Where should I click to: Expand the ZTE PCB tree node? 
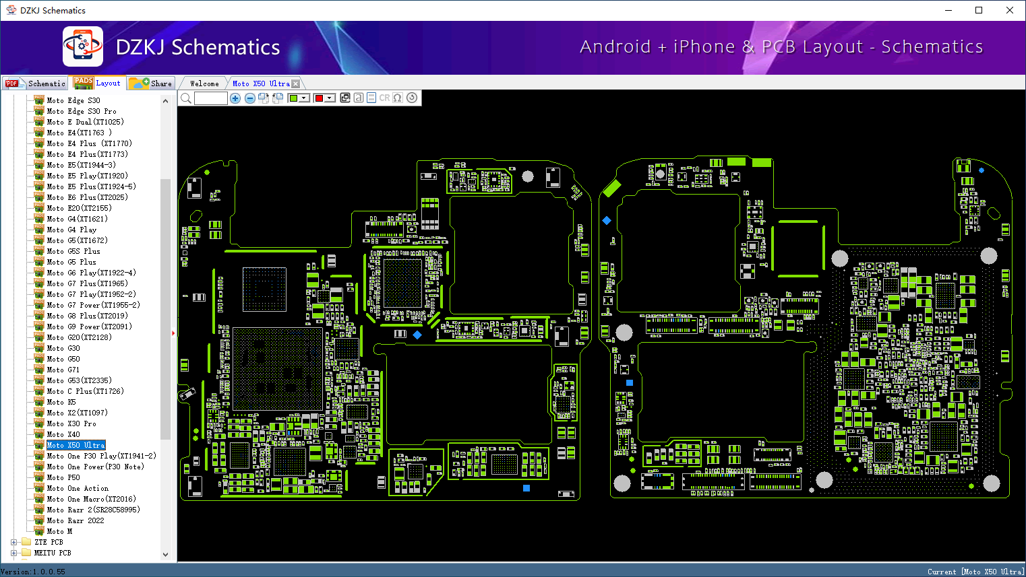tap(14, 542)
